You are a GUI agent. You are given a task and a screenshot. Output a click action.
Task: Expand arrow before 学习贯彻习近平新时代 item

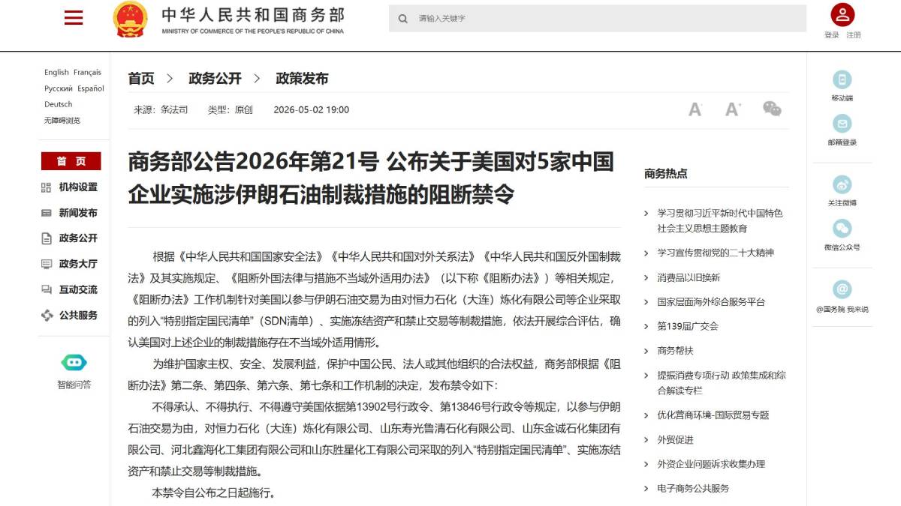(647, 213)
